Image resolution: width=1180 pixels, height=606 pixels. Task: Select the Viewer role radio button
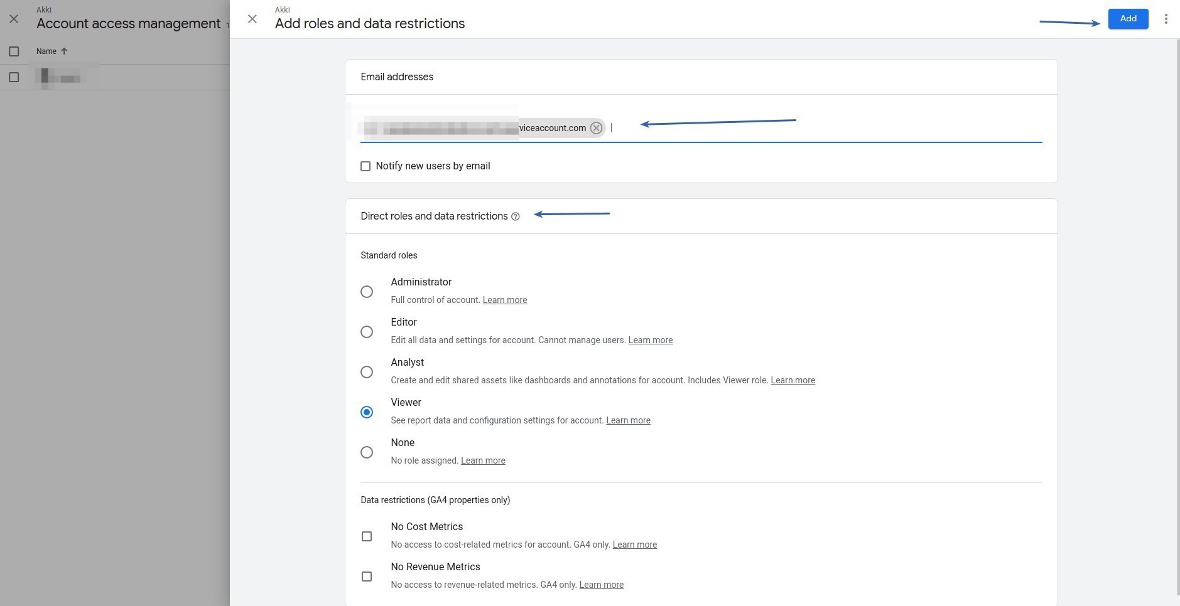tap(367, 412)
